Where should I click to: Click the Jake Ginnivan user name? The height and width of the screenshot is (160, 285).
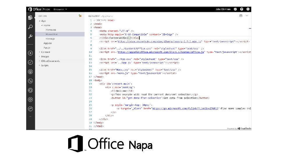click(223, 9)
